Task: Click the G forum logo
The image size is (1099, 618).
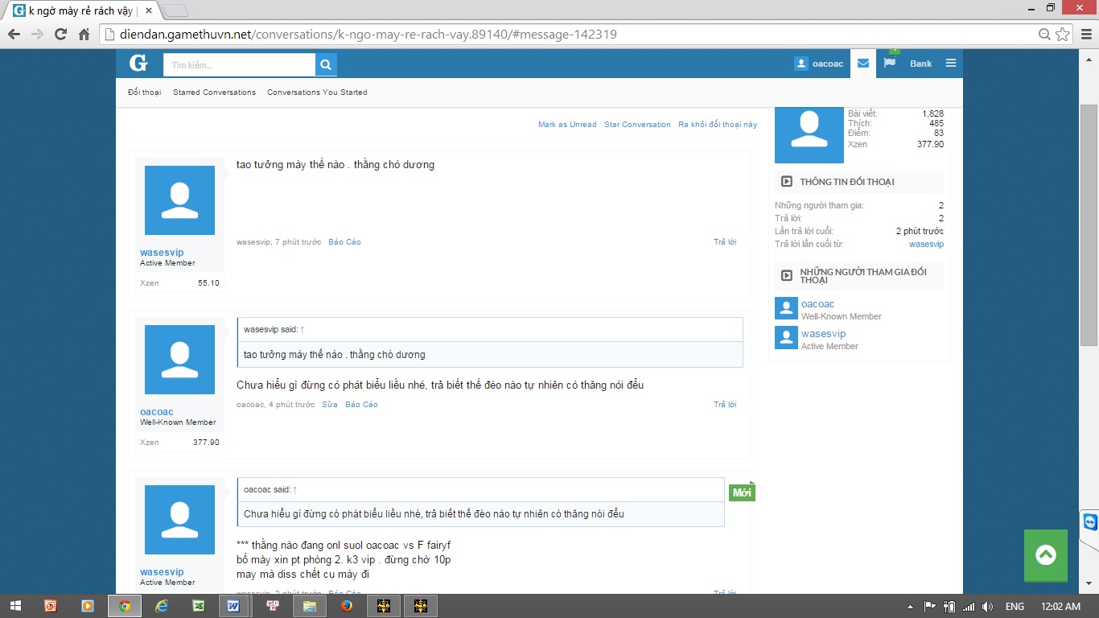Action: [138, 64]
